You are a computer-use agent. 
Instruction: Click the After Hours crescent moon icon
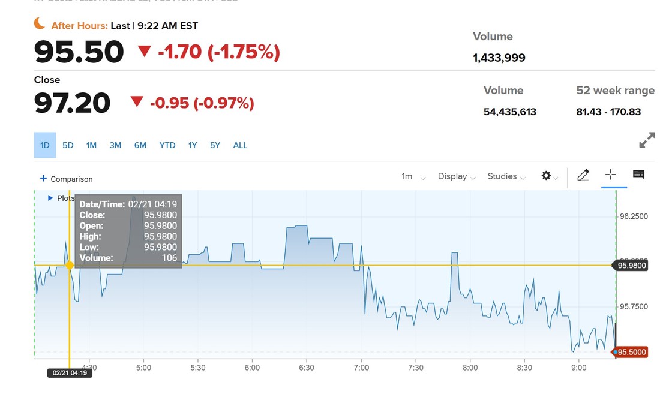point(38,22)
